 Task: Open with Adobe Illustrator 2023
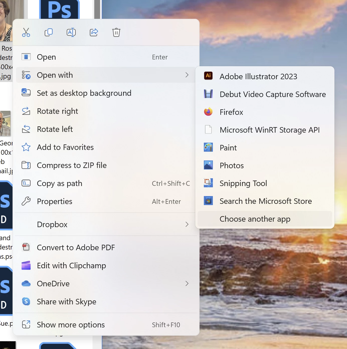point(265,76)
